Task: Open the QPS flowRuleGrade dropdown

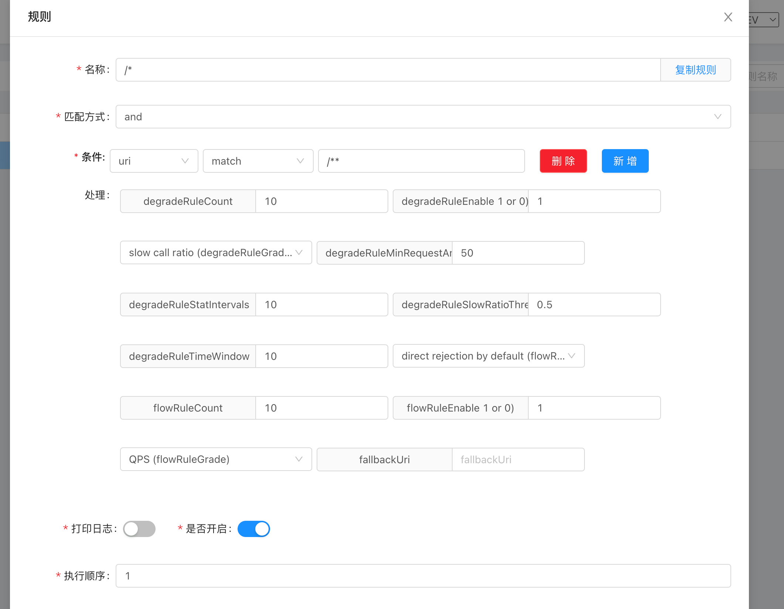Action: tap(216, 459)
